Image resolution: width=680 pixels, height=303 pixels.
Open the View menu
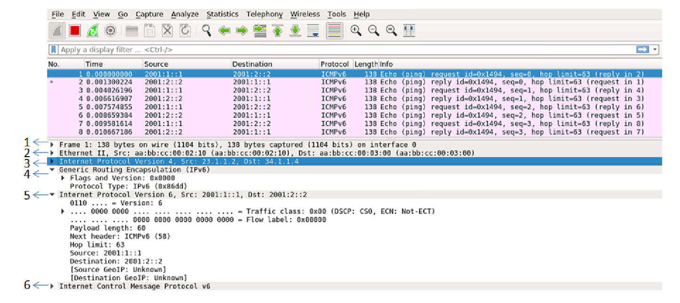click(x=101, y=14)
